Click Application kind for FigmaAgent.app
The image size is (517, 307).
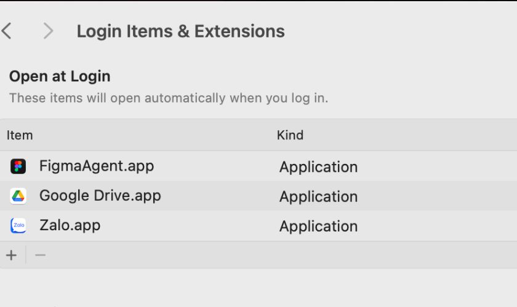[318, 167]
